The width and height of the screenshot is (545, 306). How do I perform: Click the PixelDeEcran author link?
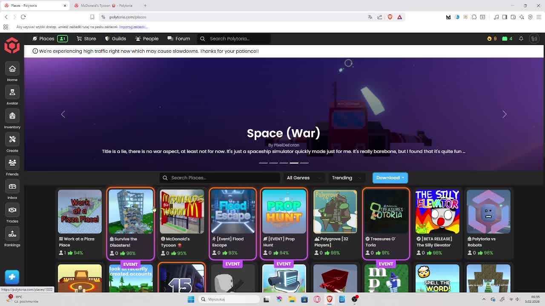point(286,145)
